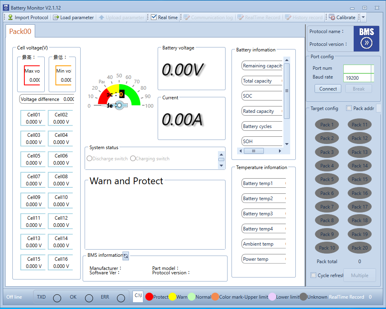The image size is (386, 309).
Task: Click the Import Protocol toolbar icon
Action: point(10,18)
